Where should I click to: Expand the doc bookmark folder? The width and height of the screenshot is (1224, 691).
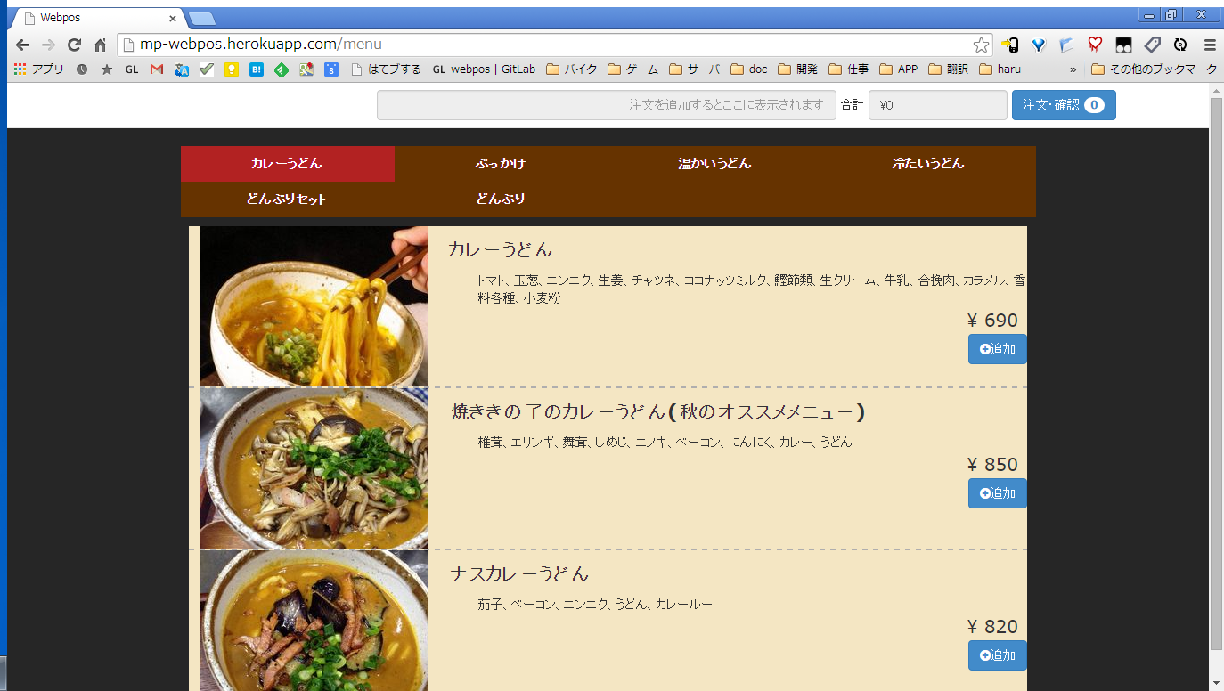click(748, 69)
